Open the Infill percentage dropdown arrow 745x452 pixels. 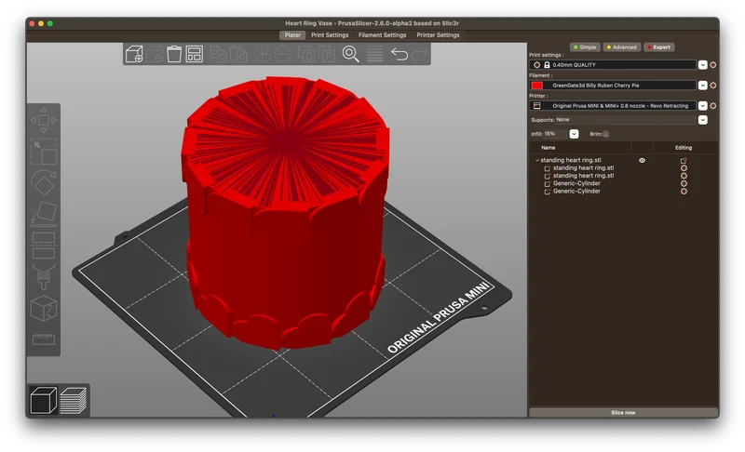[574, 134]
